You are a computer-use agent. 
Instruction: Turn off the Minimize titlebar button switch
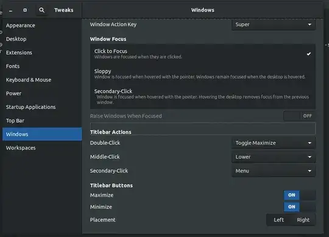pos(300,207)
